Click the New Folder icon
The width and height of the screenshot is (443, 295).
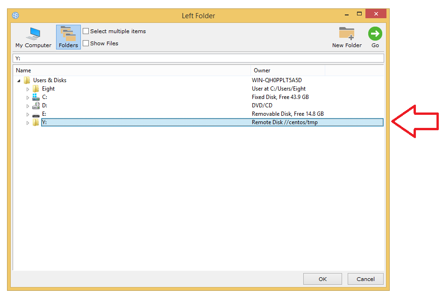347,34
